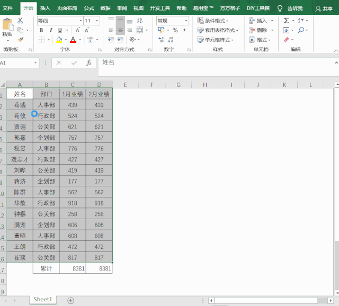Toggle Wrap Text
339x306 pixels.
pos(140,21)
